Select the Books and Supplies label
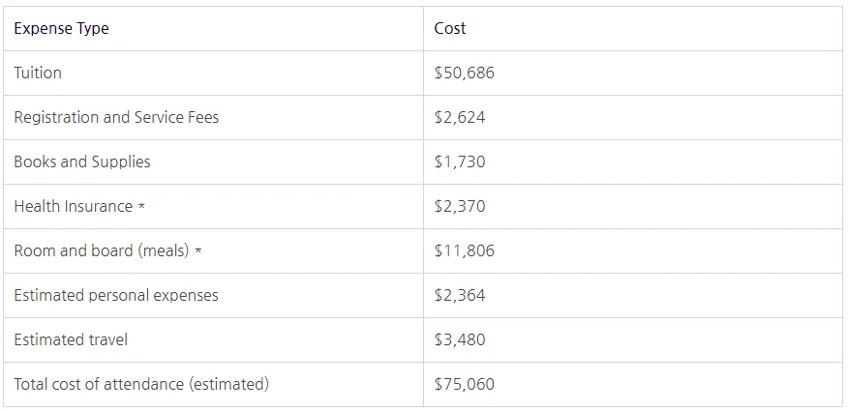The height and width of the screenshot is (411, 848). (82, 162)
